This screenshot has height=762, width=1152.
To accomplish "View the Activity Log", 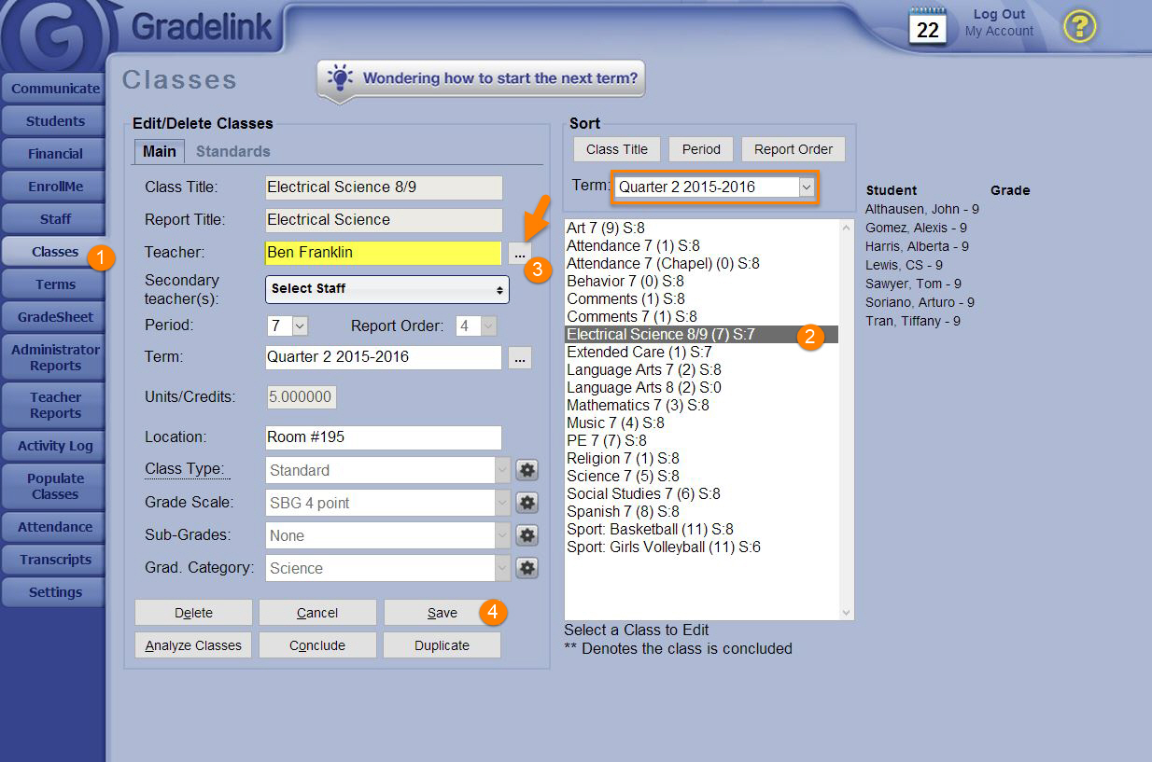I will (x=55, y=446).
